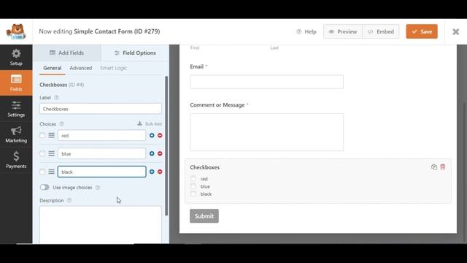Click the Description text area
The image size is (467, 263).
[x=101, y=225]
